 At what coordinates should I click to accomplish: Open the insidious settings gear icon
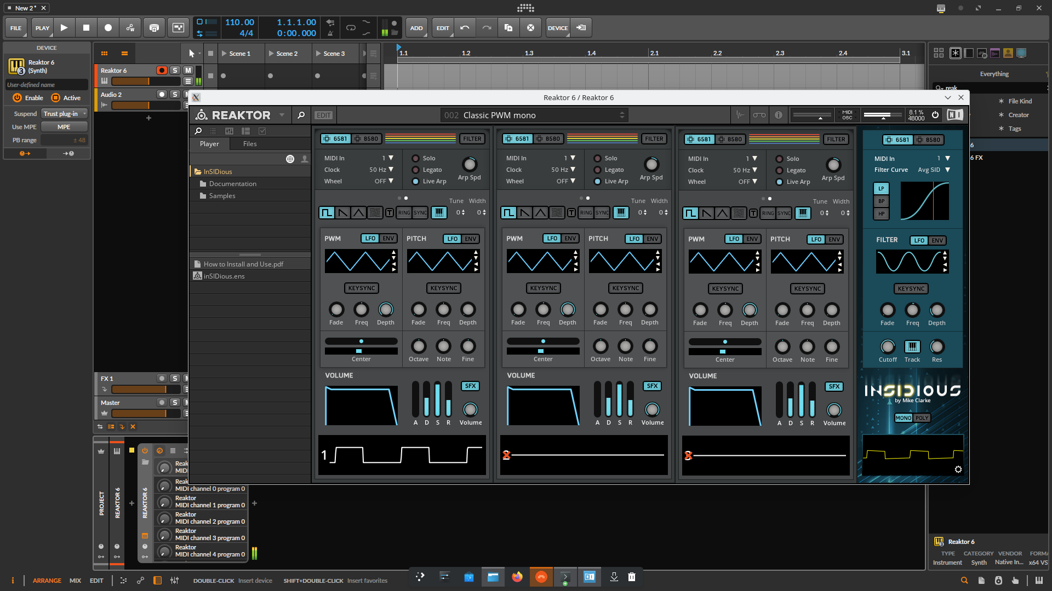coord(958,470)
